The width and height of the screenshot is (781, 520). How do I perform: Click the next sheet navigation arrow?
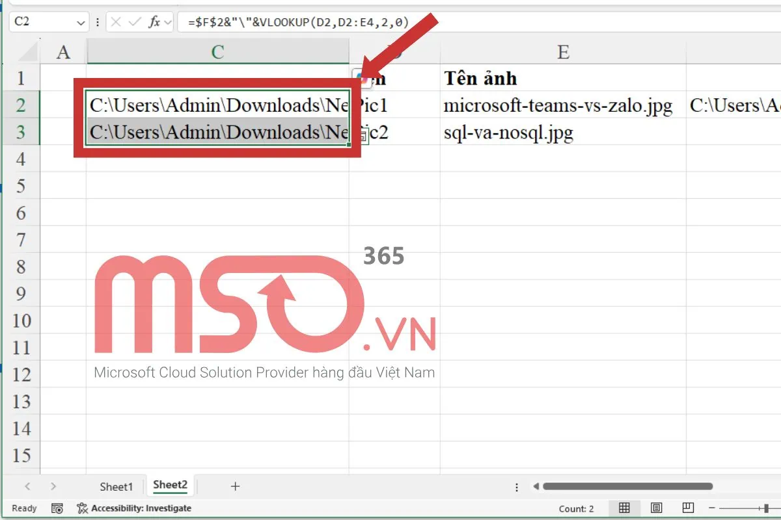[x=53, y=486]
